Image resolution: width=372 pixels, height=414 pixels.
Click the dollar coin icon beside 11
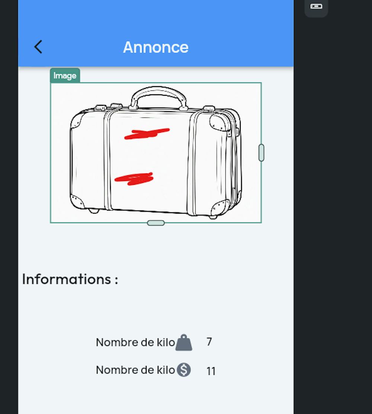184,370
